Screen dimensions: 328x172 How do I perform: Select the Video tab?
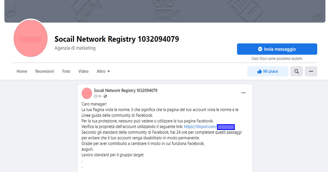(83, 71)
